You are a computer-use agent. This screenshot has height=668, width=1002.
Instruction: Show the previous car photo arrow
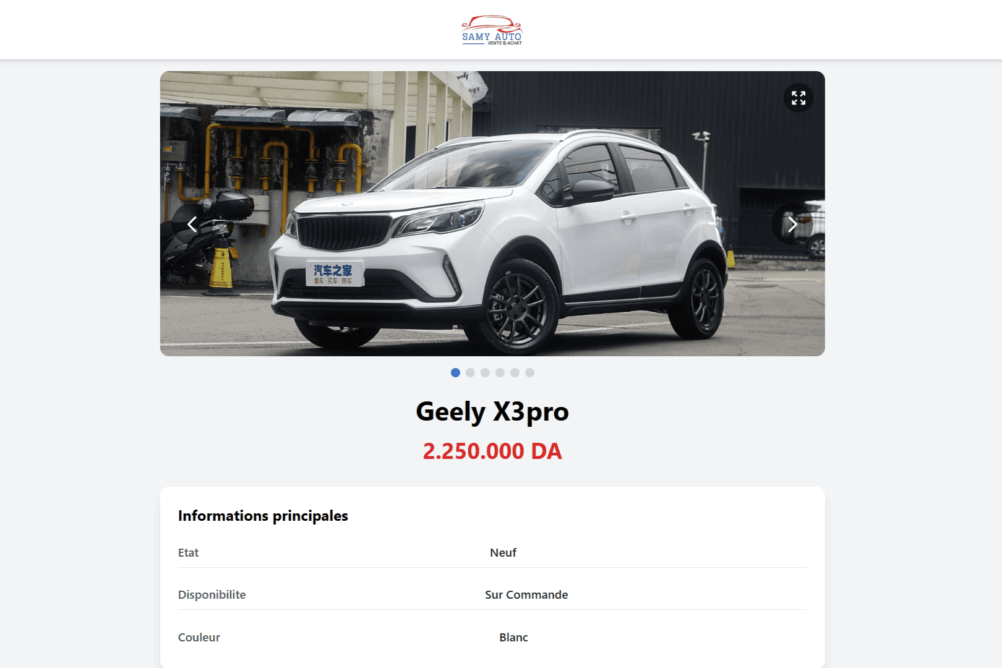(x=192, y=224)
